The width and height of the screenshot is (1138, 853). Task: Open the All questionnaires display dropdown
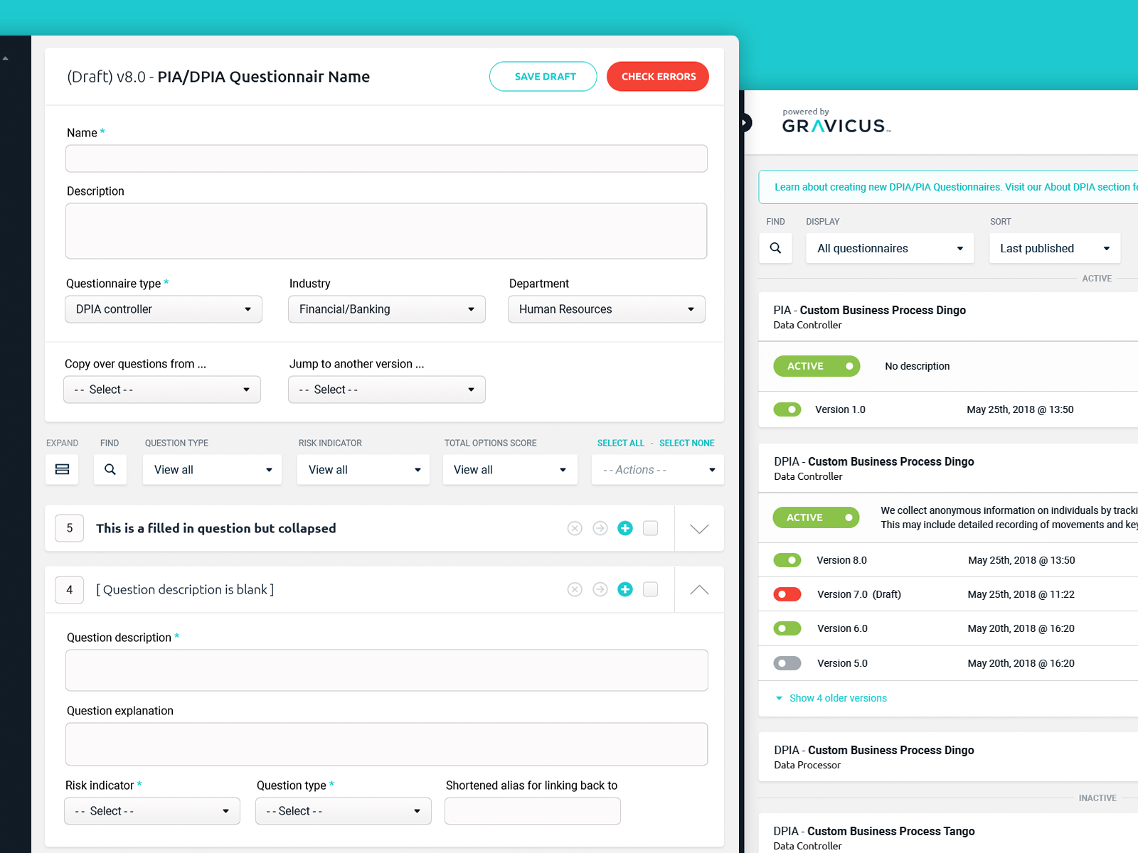(890, 248)
